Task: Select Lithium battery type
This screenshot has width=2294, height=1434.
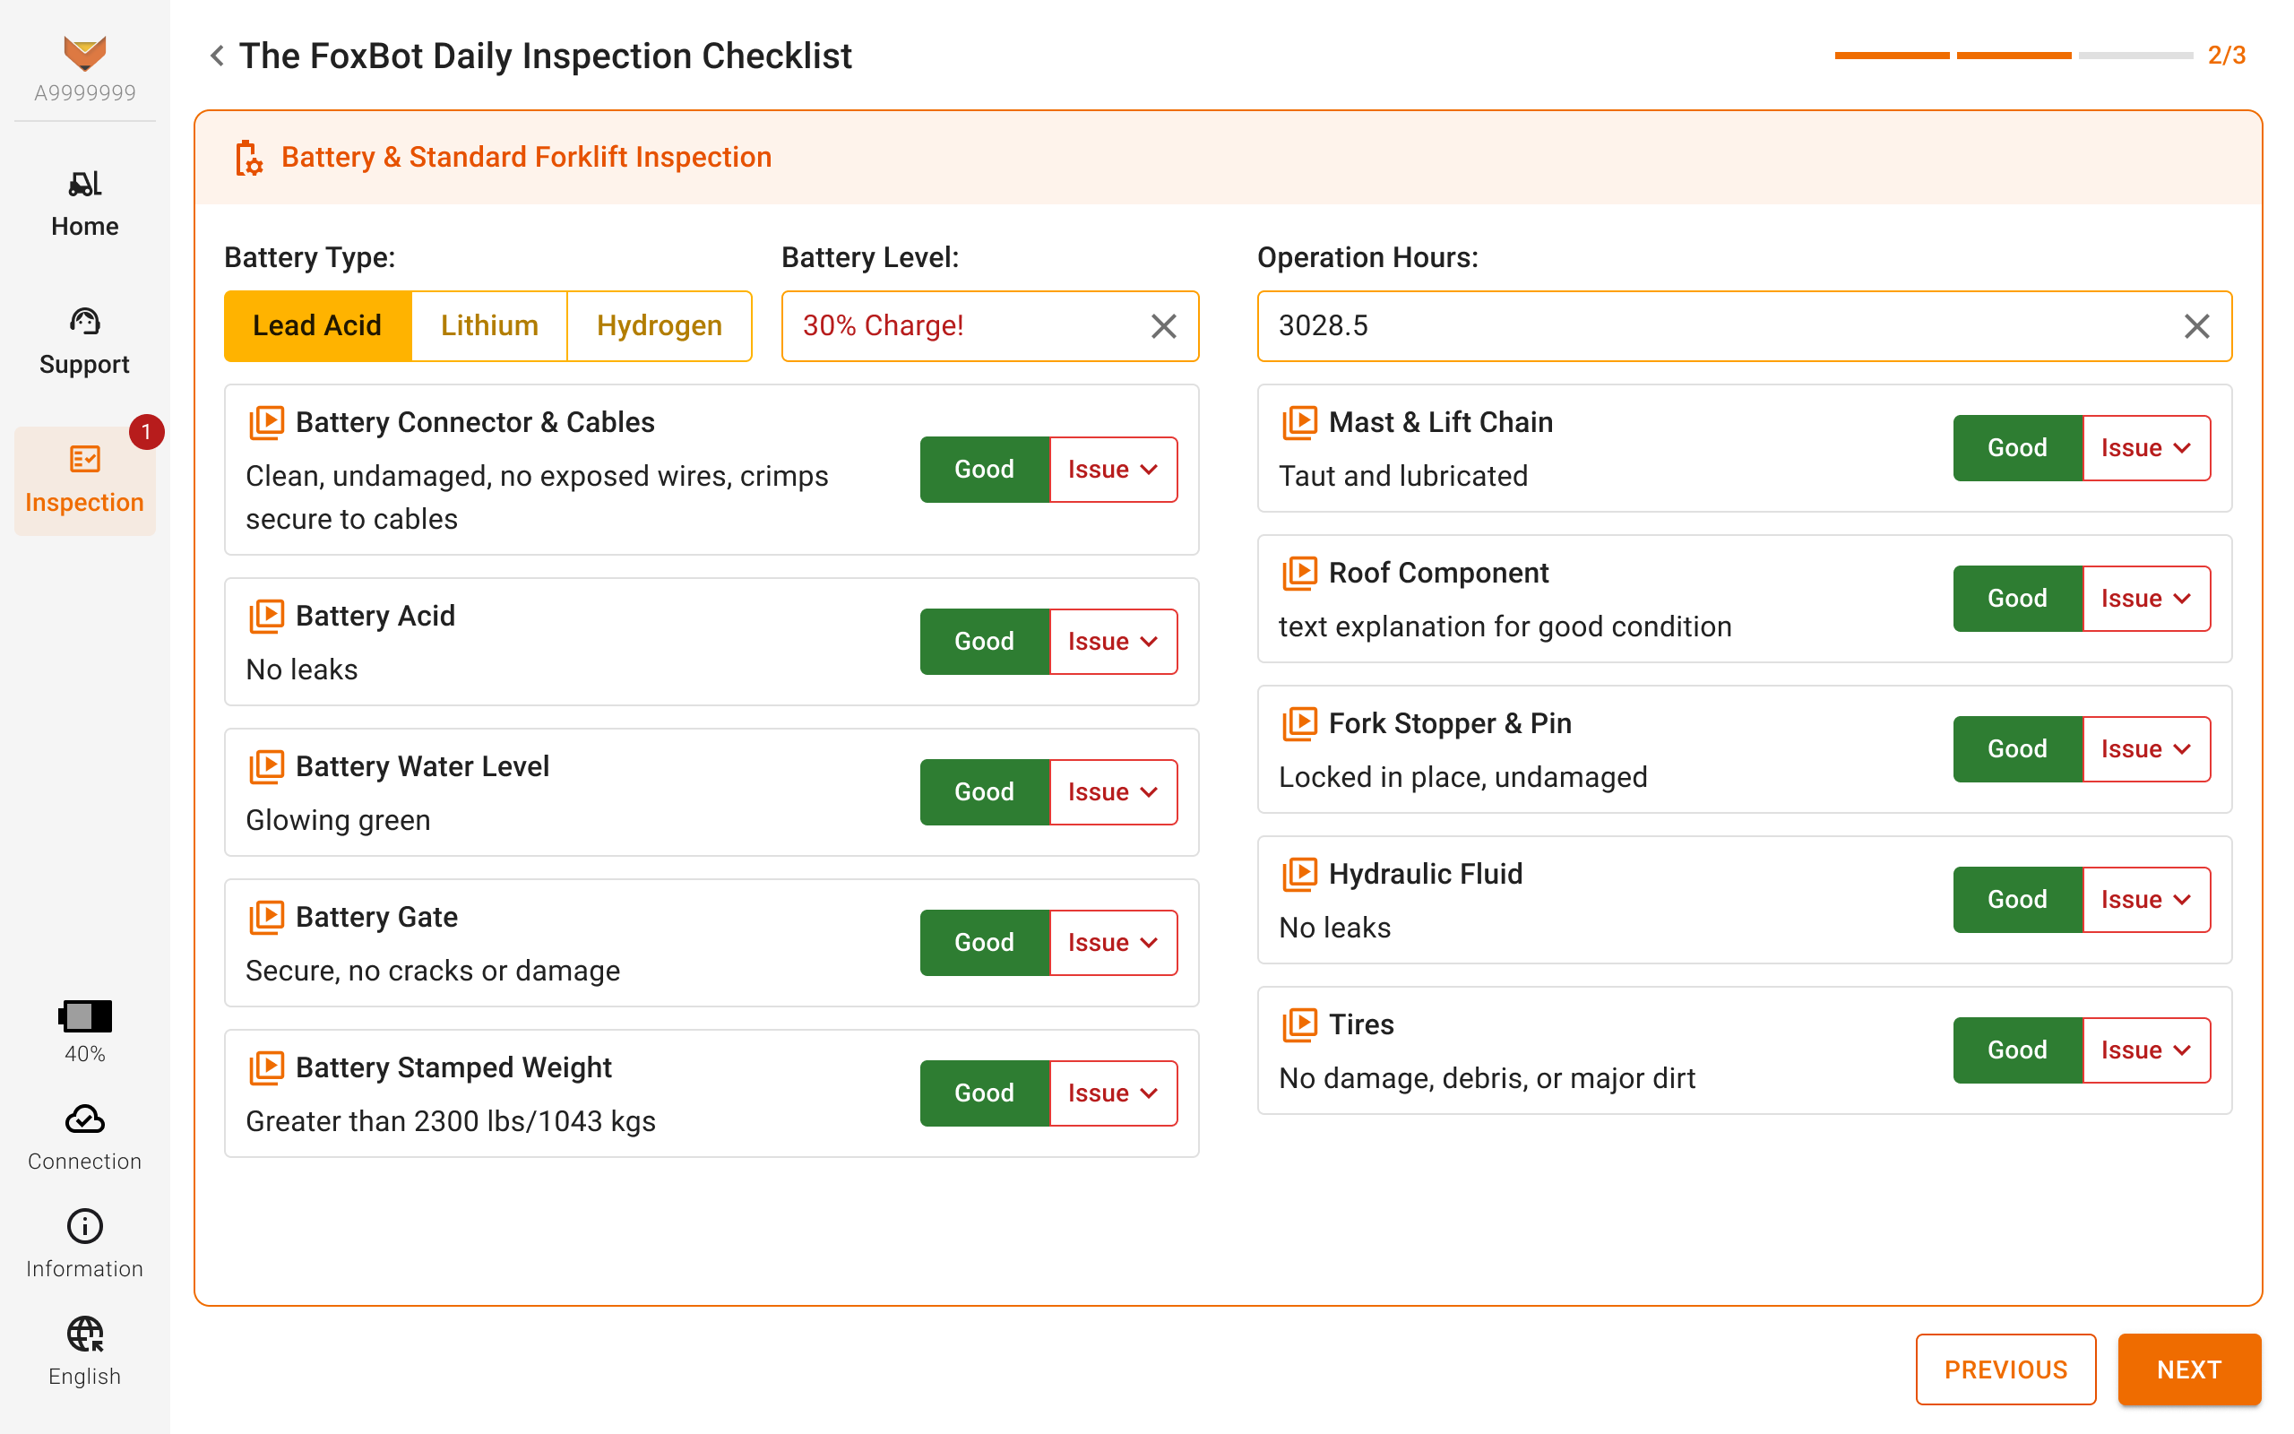Action: pos(489,326)
